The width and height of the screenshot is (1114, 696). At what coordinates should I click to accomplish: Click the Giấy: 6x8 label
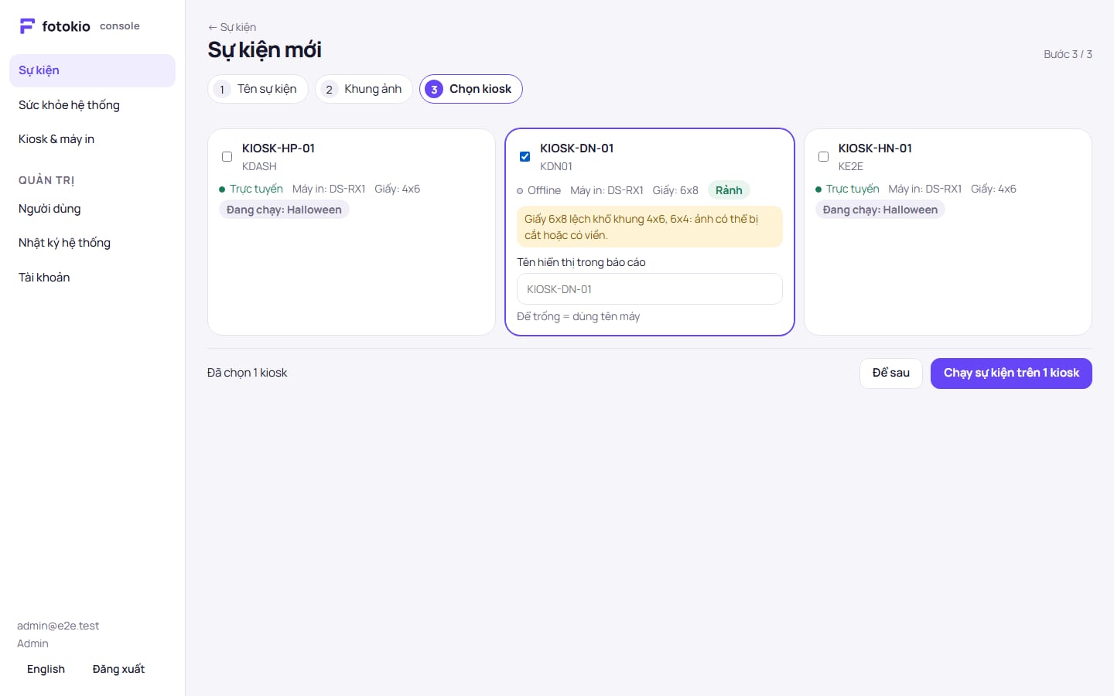point(675,190)
